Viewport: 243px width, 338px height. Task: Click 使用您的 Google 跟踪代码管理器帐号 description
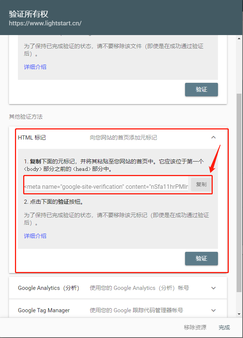pyautogui.click(x=136, y=310)
